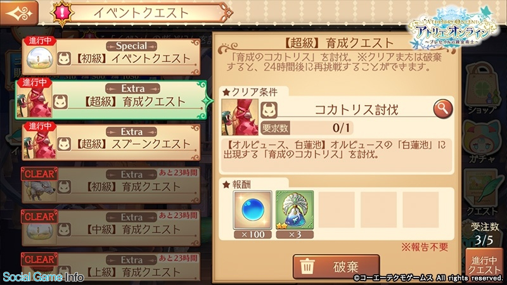
Task: Click the red exclamation event badge
Action: click(62, 13)
